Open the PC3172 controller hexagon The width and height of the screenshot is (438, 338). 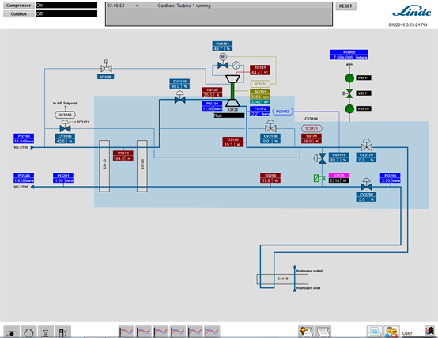coord(282,112)
